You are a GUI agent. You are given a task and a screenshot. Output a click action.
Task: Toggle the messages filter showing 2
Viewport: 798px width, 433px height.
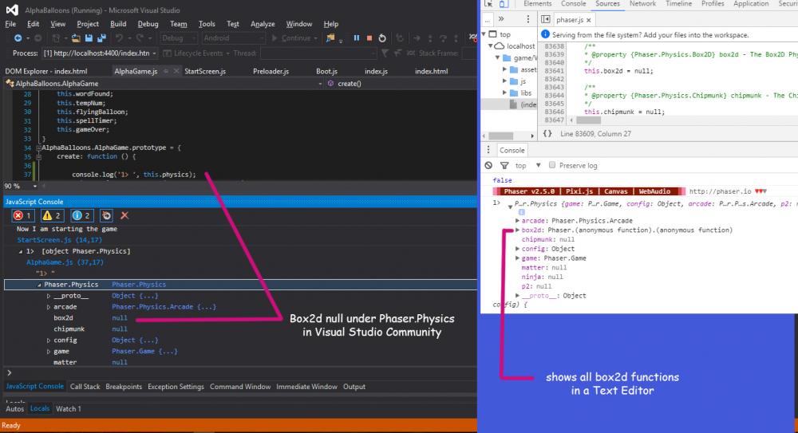[81, 216]
